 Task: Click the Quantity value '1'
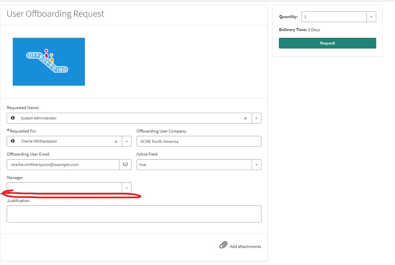click(305, 17)
